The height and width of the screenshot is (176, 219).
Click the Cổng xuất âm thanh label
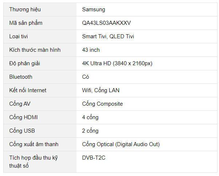[x=34, y=144]
